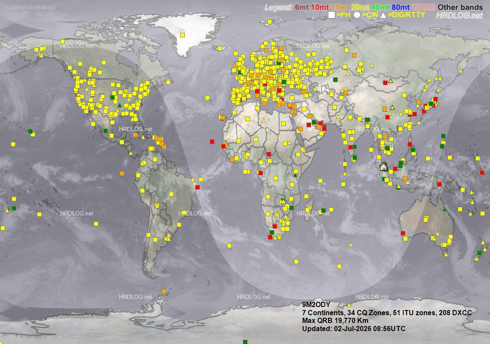Click the green 40mt band label

[x=380, y=7]
